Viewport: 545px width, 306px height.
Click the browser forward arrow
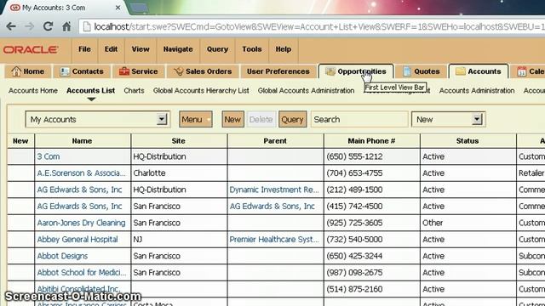[30, 26]
